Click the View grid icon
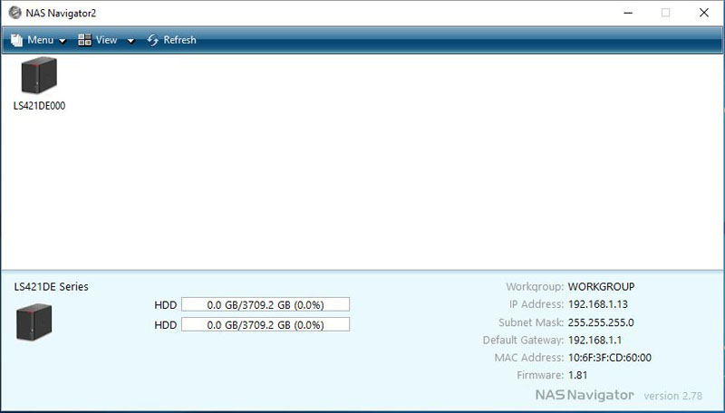Screen dimensions: 725x413 click(x=84, y=40)
